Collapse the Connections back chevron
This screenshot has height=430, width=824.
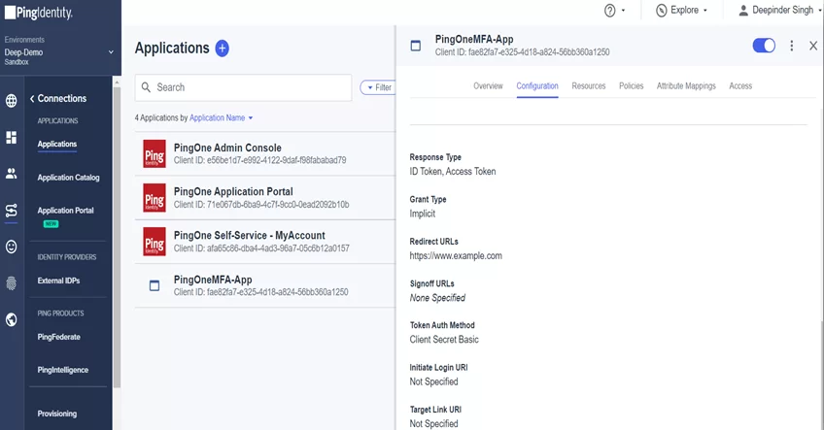coord(32,99)
